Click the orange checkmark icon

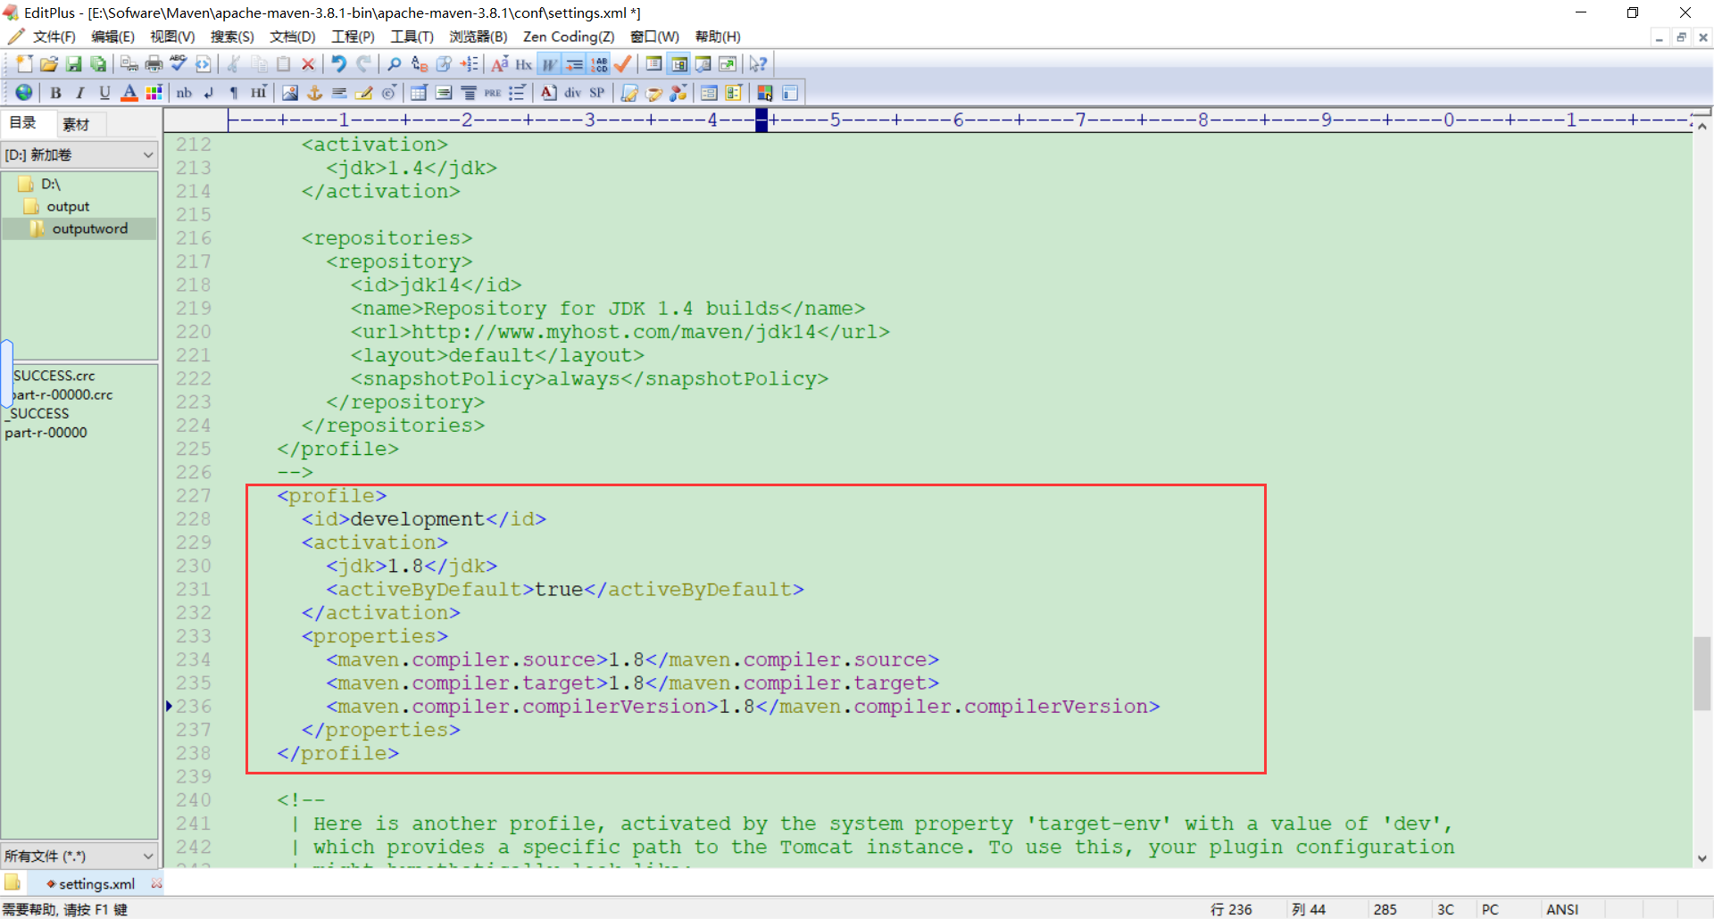(x=623, y=64)
